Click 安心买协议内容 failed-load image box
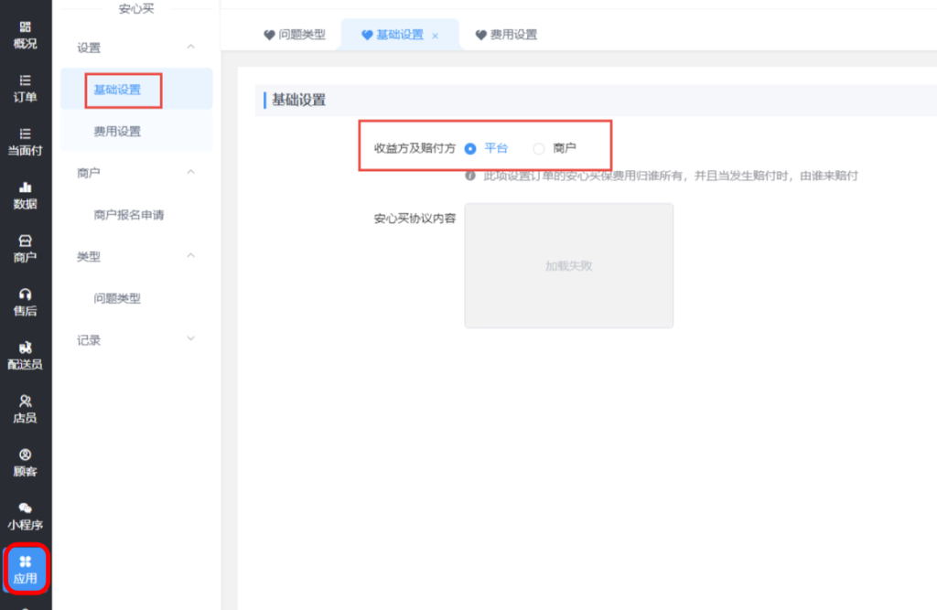This screenshot has width=937, height=610. [x=568, y=265]
